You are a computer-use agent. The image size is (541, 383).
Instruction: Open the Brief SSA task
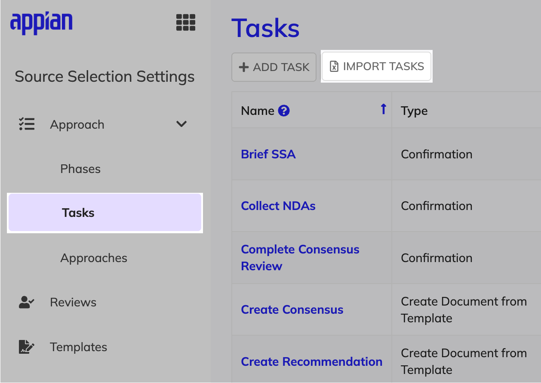point(268,154)
